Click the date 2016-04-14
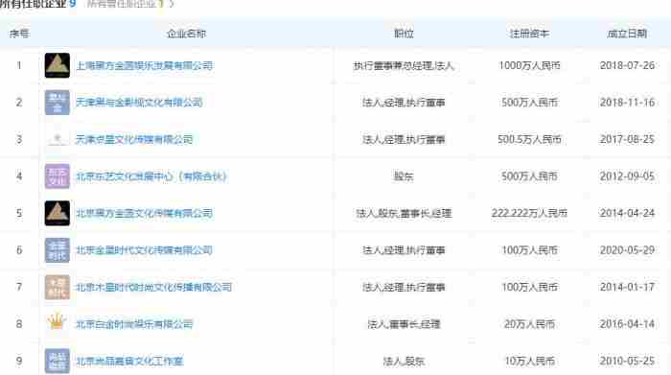671x375 pixels. click(x=627, y=324)
